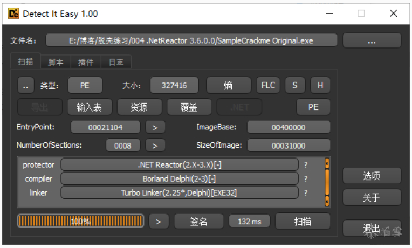Click the SizeOfImage value 00031000
This screenshot has height=248, width=412.
pos(289,146)
